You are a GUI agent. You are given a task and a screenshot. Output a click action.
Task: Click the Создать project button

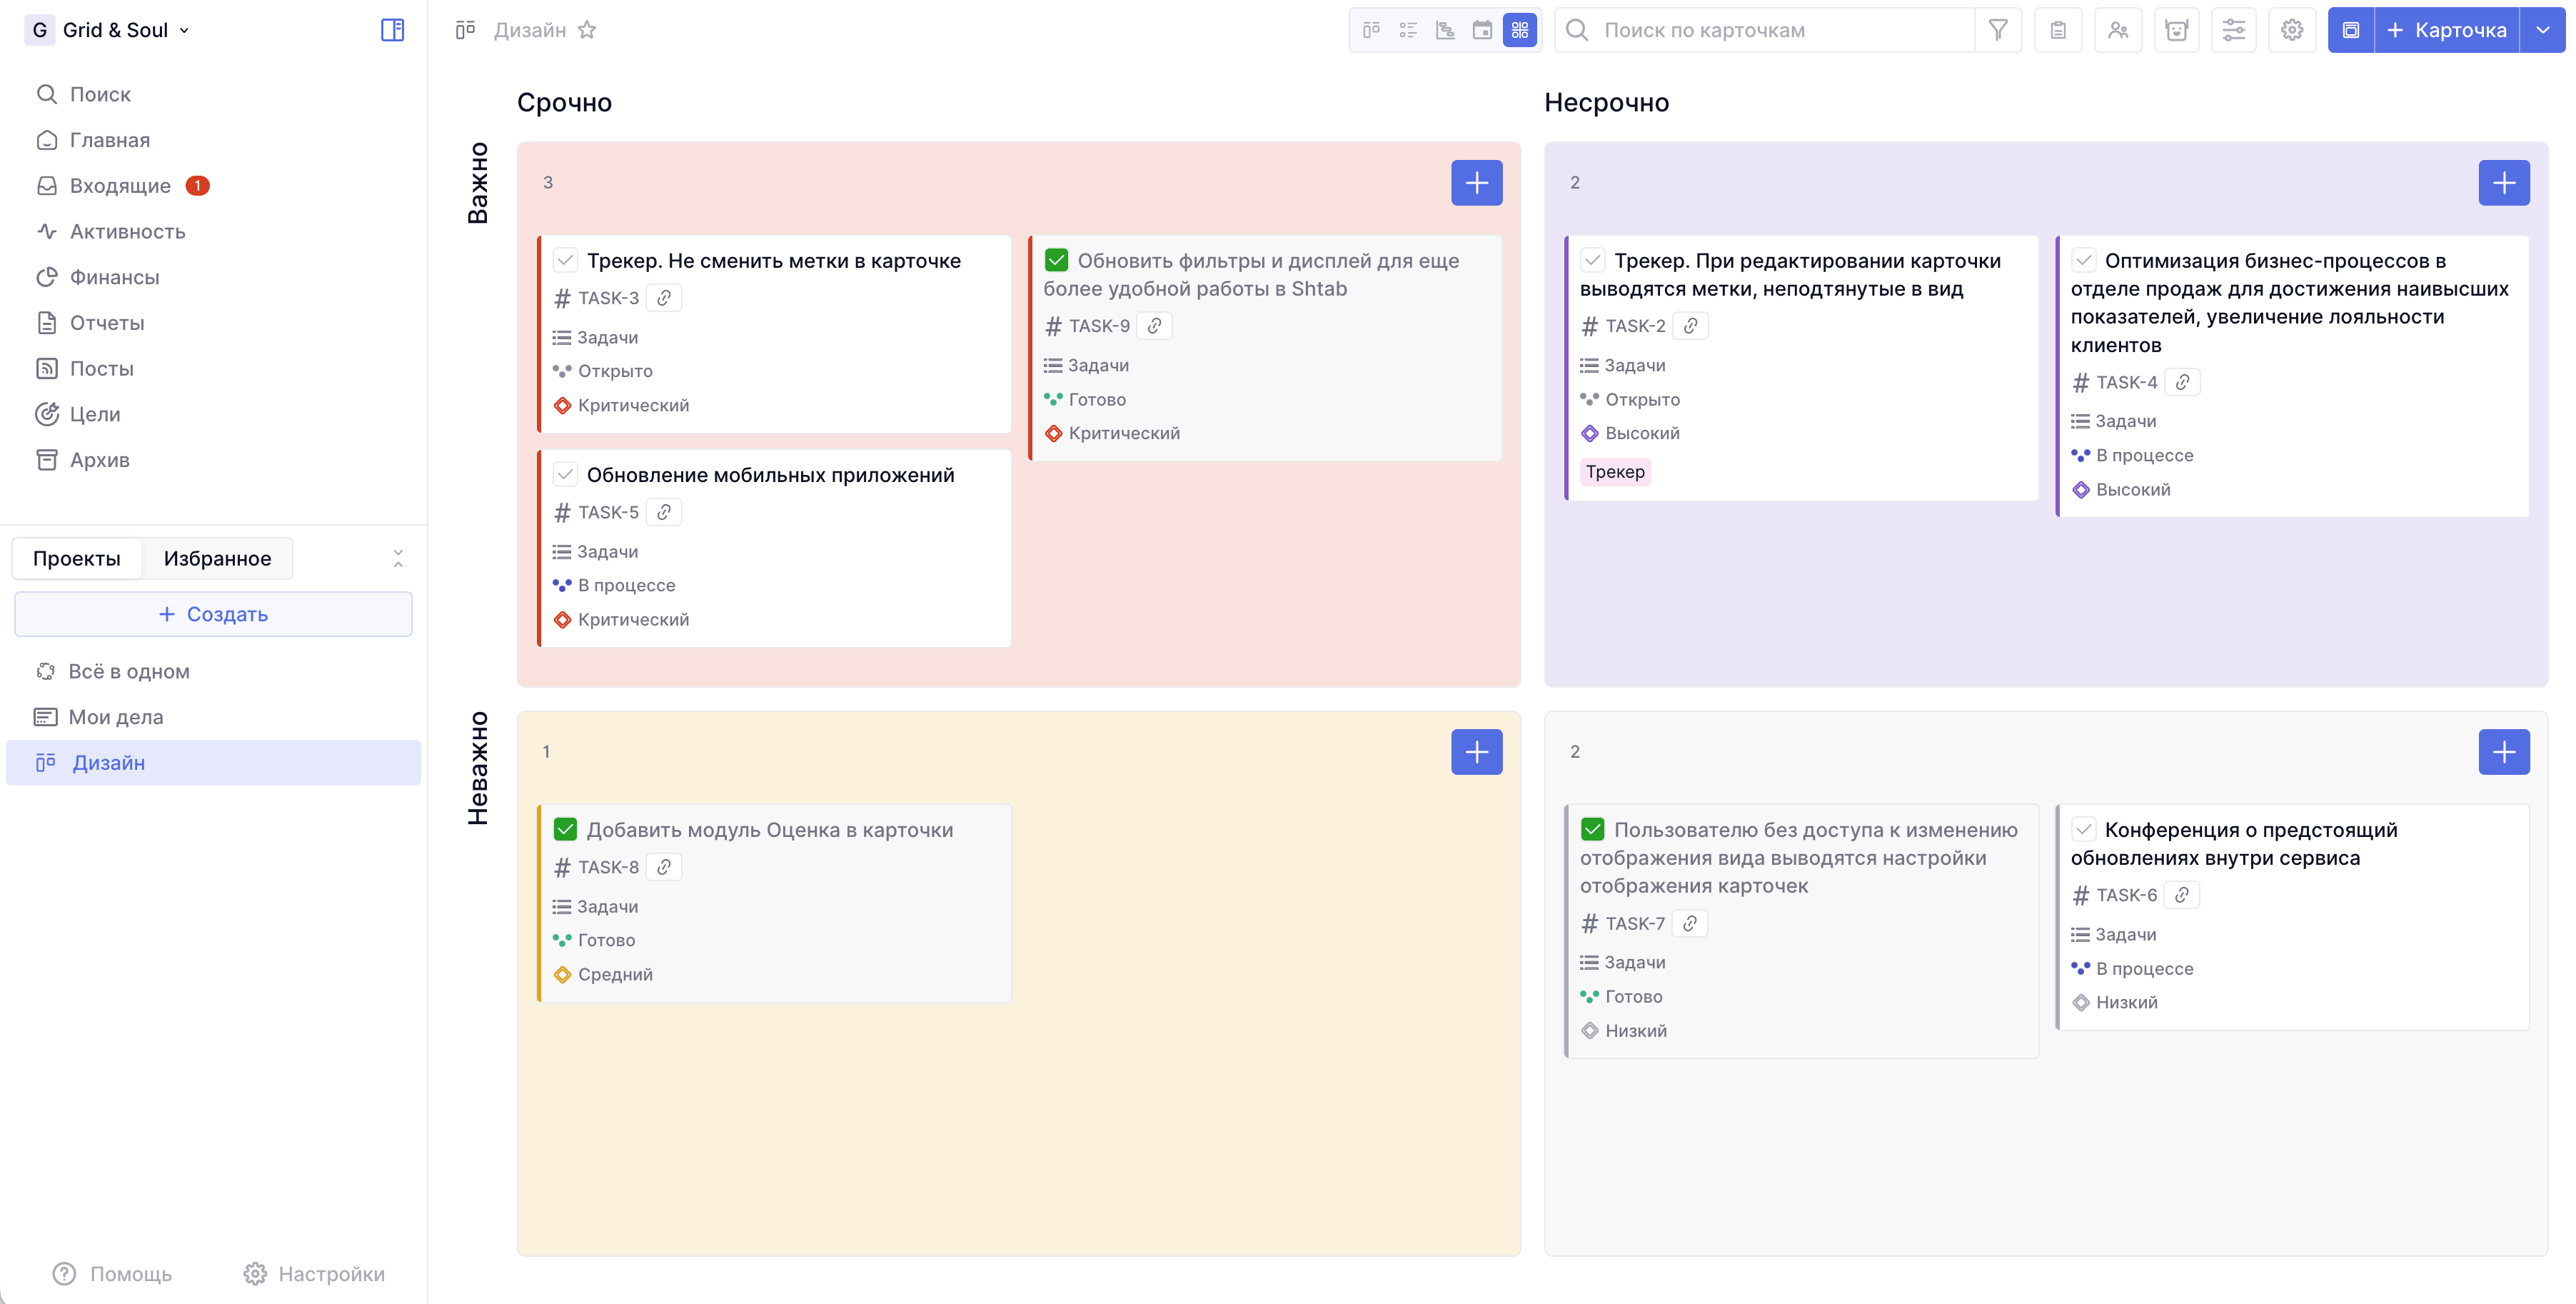(213, 614)
